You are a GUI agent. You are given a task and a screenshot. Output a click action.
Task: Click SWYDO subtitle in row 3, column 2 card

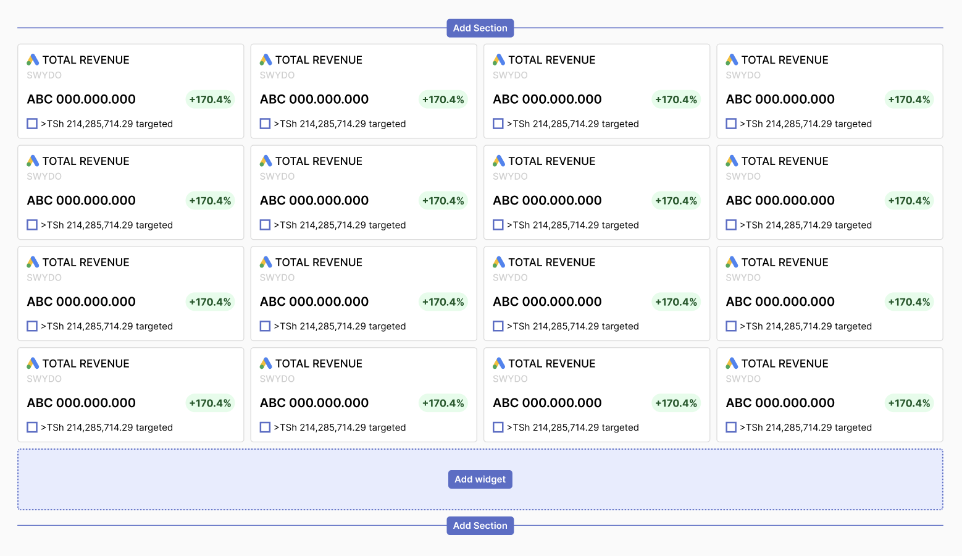(277, 278)
